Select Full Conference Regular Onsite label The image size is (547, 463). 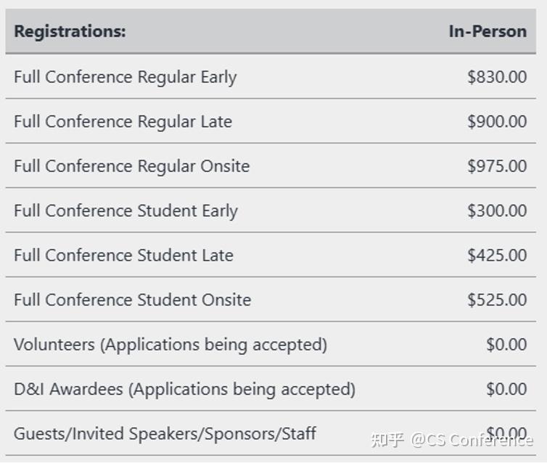132,166
